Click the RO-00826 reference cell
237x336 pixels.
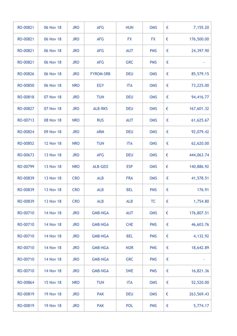pyautogui.click(x=25, y=74)
